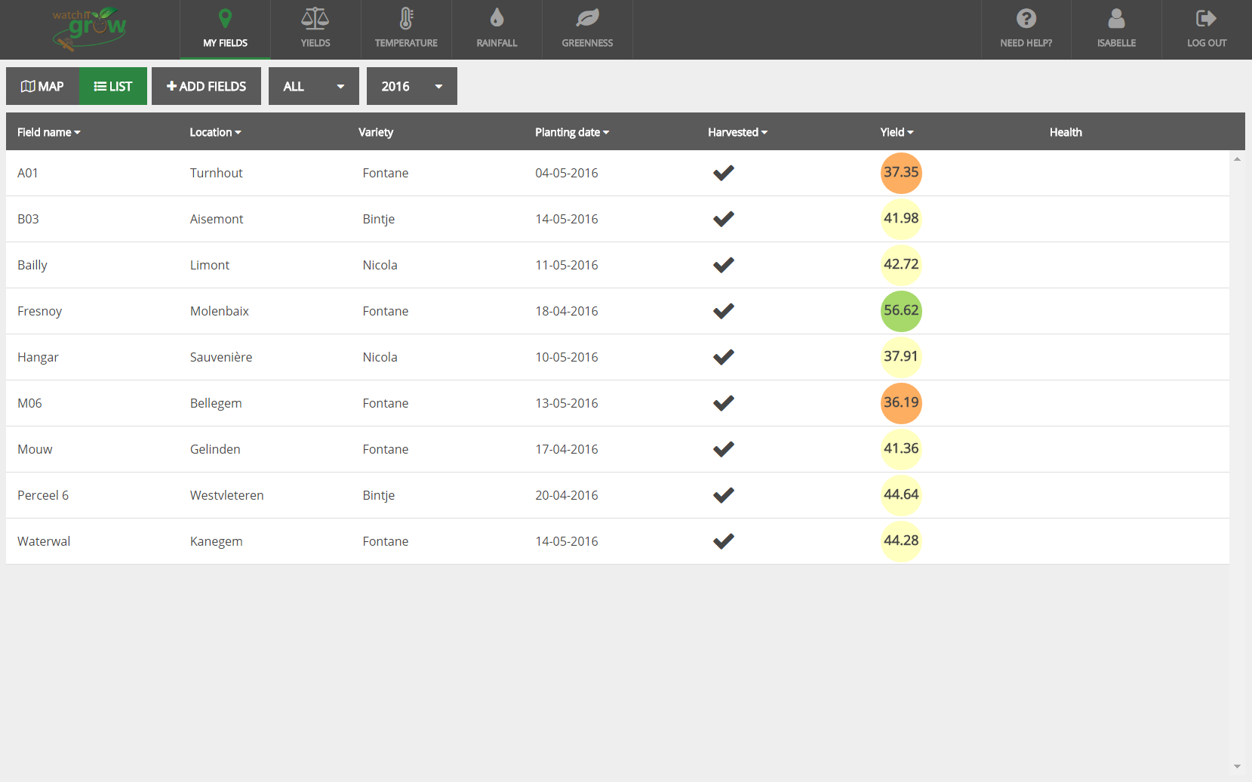Click yellow yield badge 41.36
The width and height of the screenshot is (1252, 782).
(x=901, y=449)
